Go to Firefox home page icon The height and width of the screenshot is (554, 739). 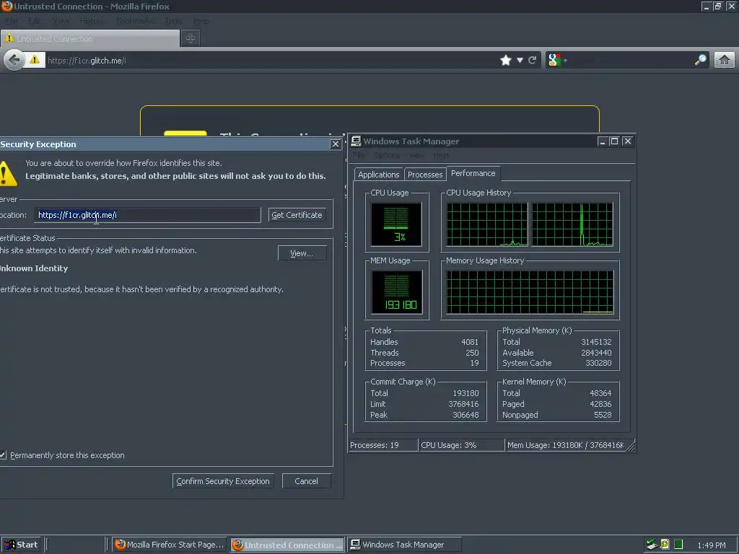[x=725, y=60]
